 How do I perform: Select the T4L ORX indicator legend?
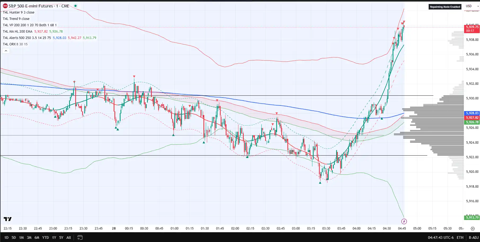coord(15,44)
